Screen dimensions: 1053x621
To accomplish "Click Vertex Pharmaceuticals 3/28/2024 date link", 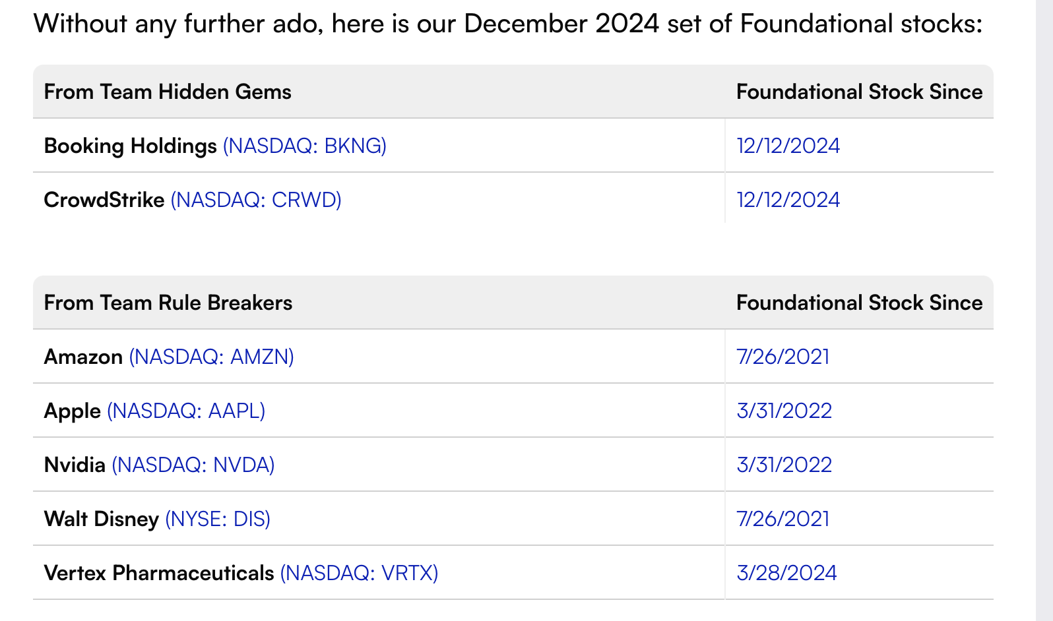I will pos(786,573).
